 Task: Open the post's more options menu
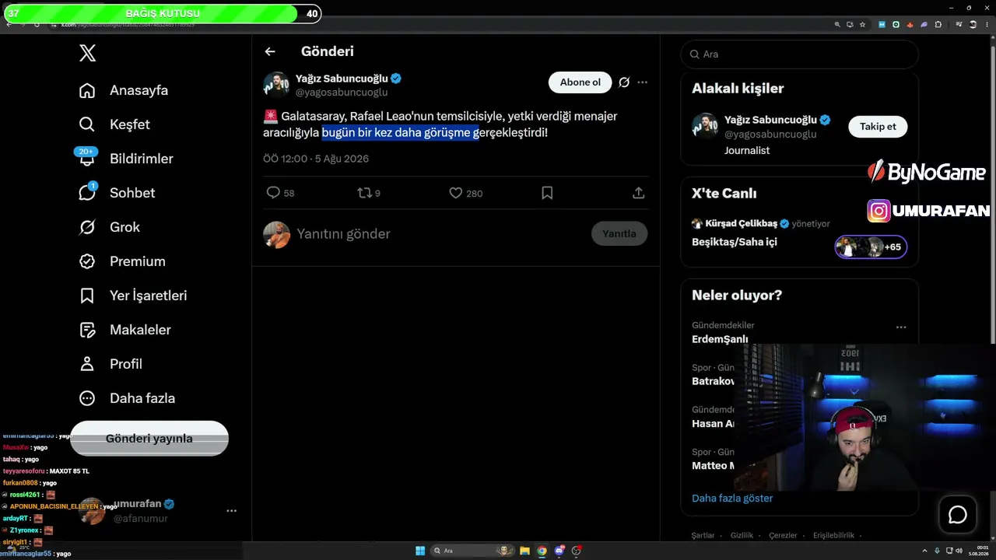pyautogui.click(x=642, y=82)
